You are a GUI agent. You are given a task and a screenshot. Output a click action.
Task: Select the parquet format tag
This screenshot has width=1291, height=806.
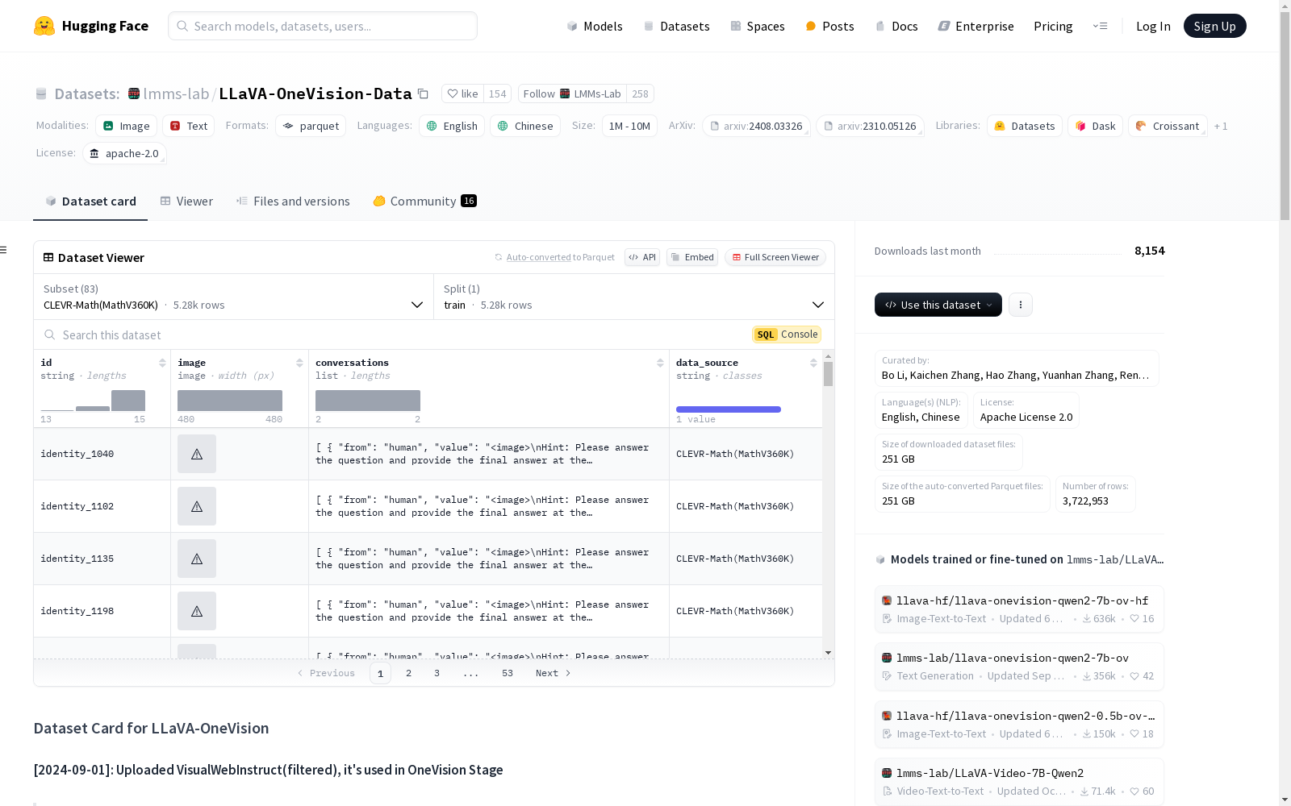point(311,126)
